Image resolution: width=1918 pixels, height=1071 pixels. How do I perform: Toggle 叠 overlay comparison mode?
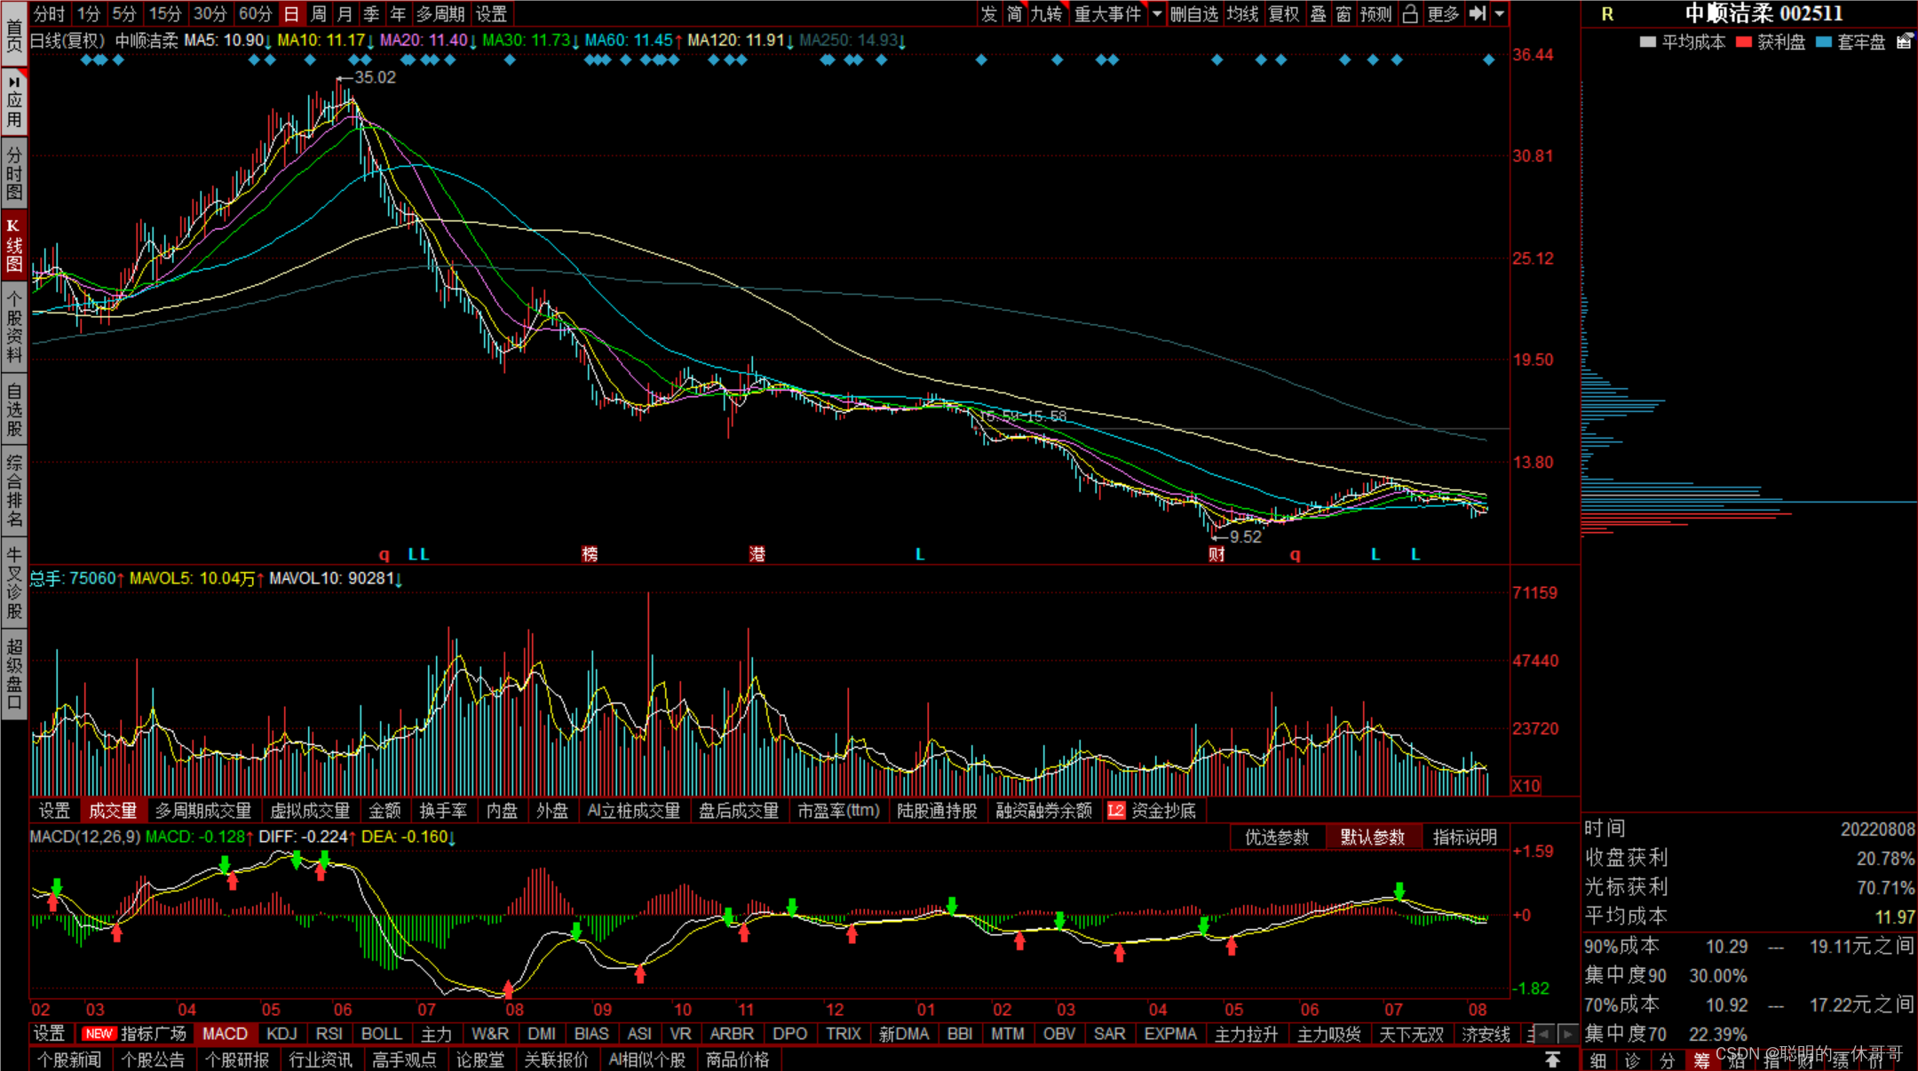(x=1319, y=13)
